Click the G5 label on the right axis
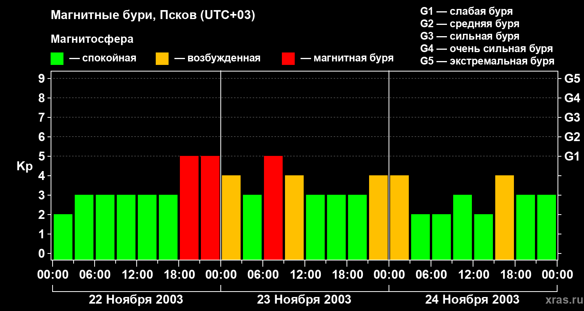This screenshot has height=311, width=584. click(572, 79)
